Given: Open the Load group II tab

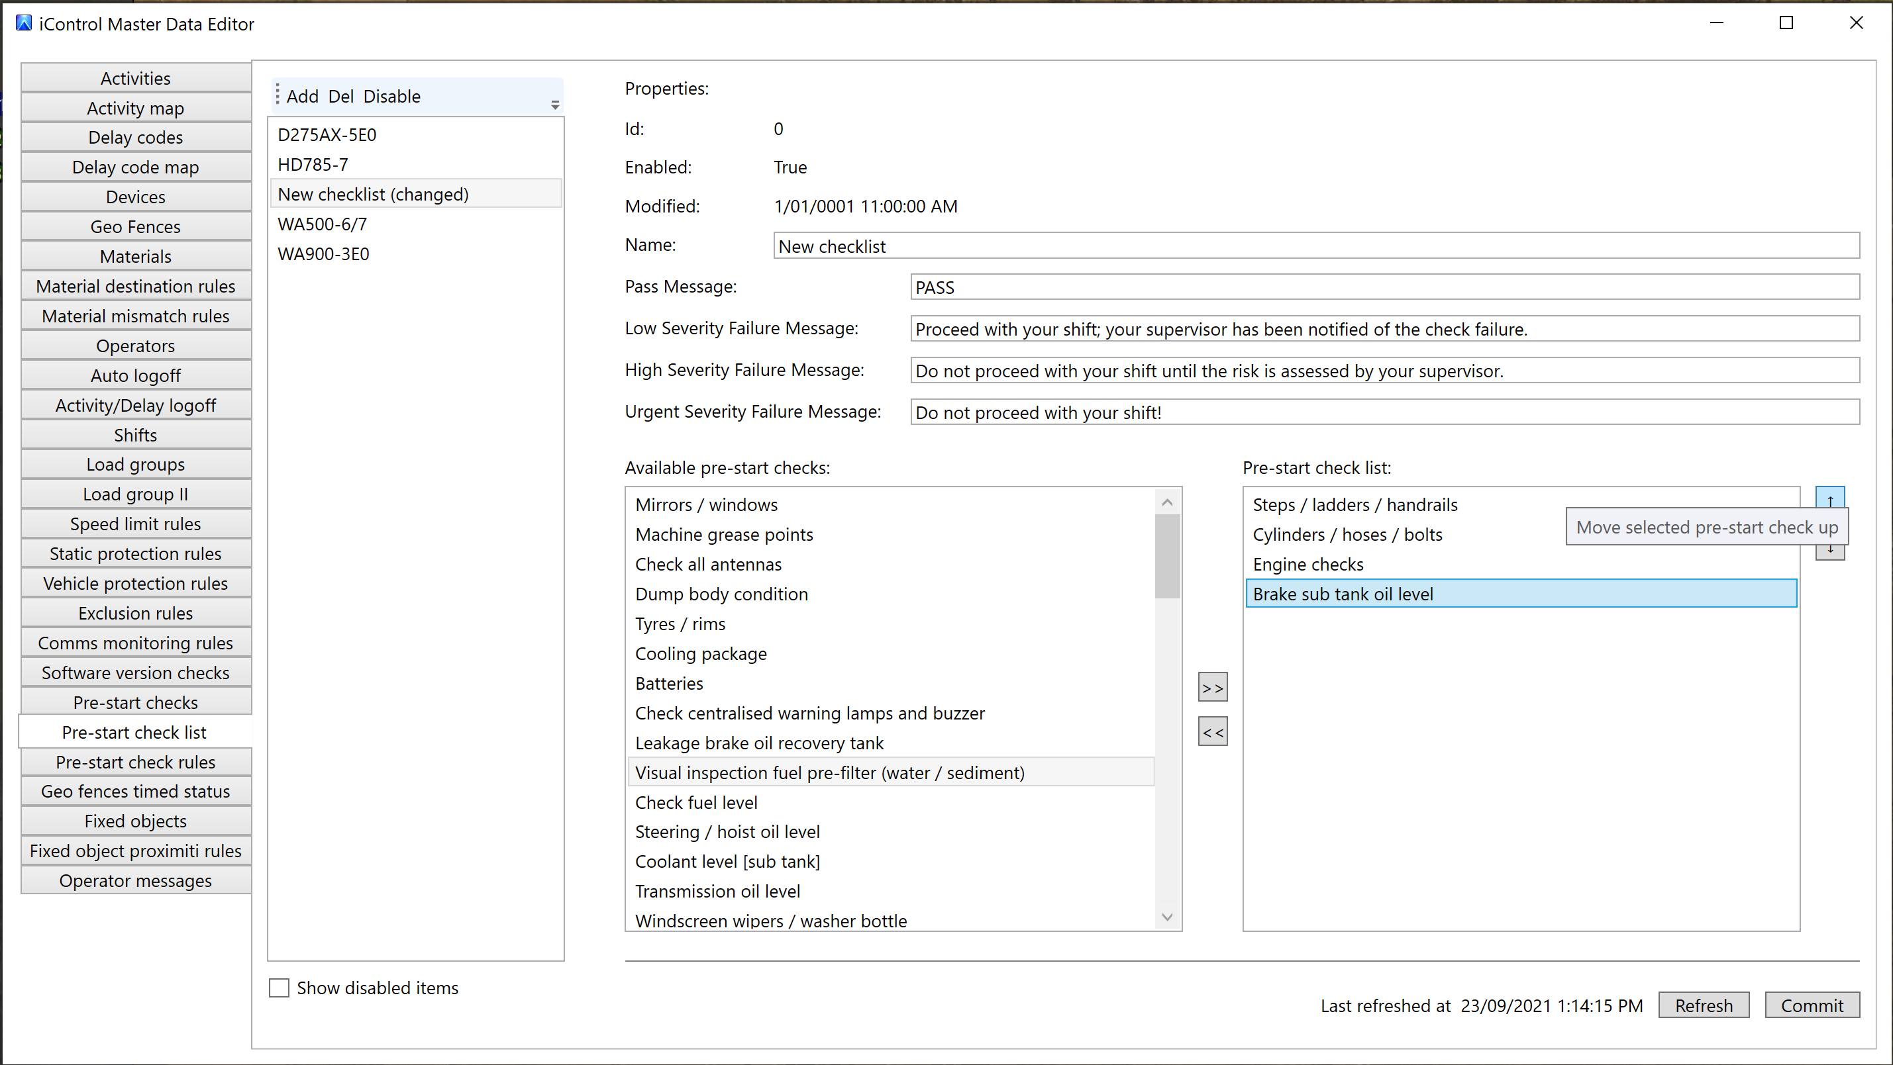Looking at the screenshot, I should point(136,494).
